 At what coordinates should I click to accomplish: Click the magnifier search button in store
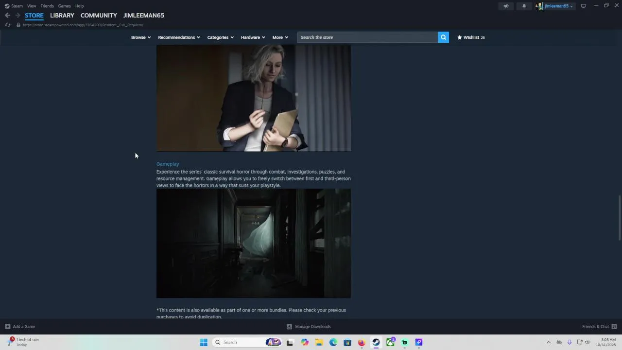coord(443,37)
